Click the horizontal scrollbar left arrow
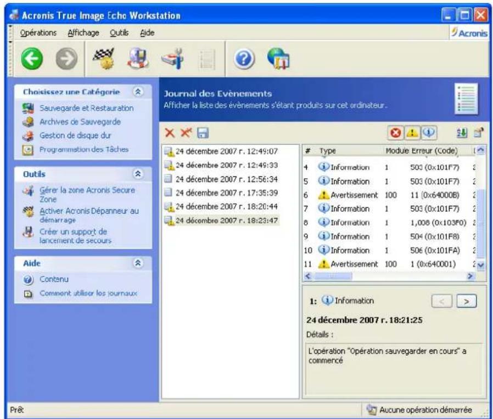The width and height of the screenshot is (493, 419). tap(308, 276)
